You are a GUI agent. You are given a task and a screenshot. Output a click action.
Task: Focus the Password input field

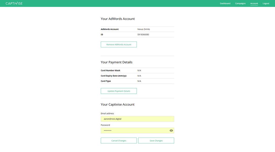tap(137, 130)
